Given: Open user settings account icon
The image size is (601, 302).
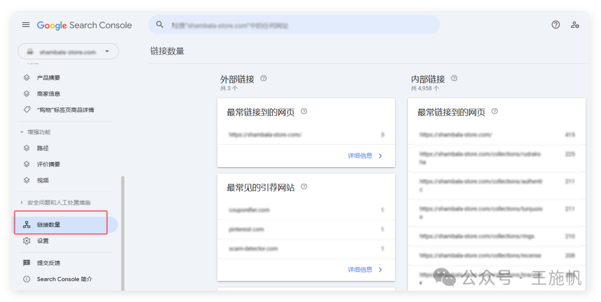Looking at the screenshot, I should pos(575,25).
